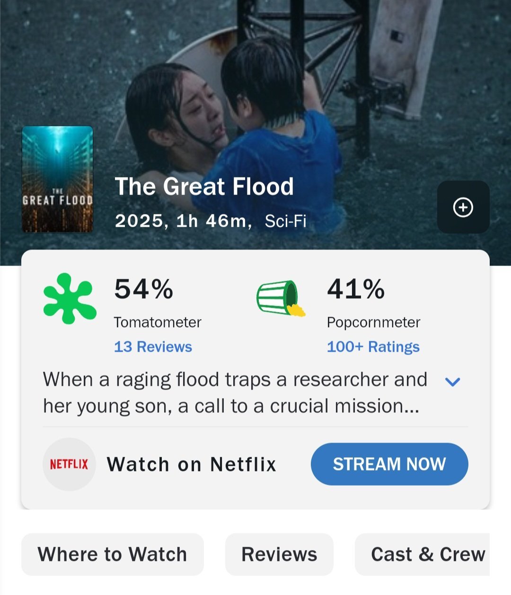Screen dimensions: 511x595
Task: Open the 13 Reviews link
Action: point(153,347)
